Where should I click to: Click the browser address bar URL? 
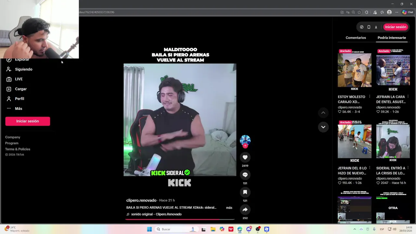(97, 12)
